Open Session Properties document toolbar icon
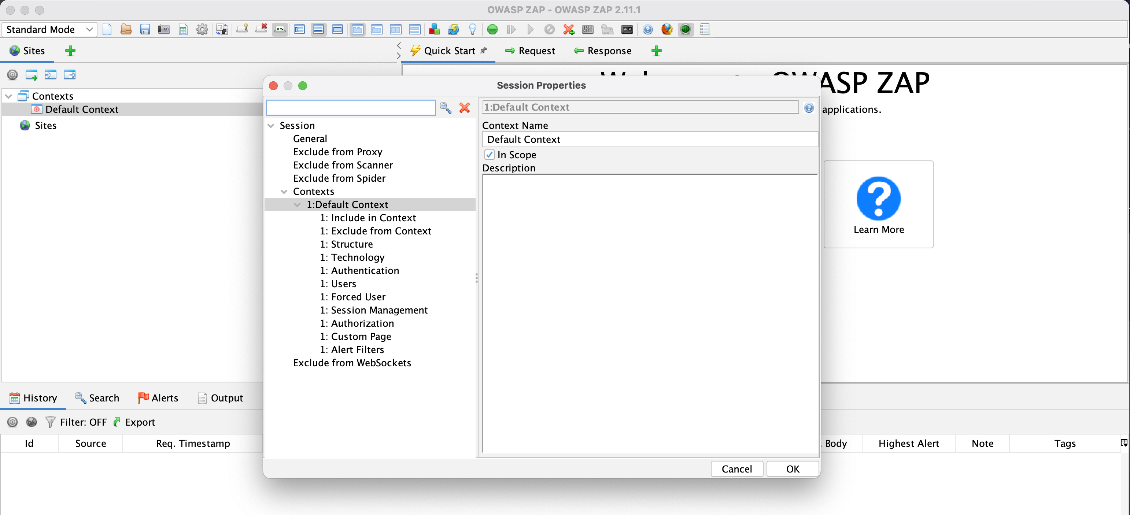Screen dimensions: 1130x515 tap(183, 29)
